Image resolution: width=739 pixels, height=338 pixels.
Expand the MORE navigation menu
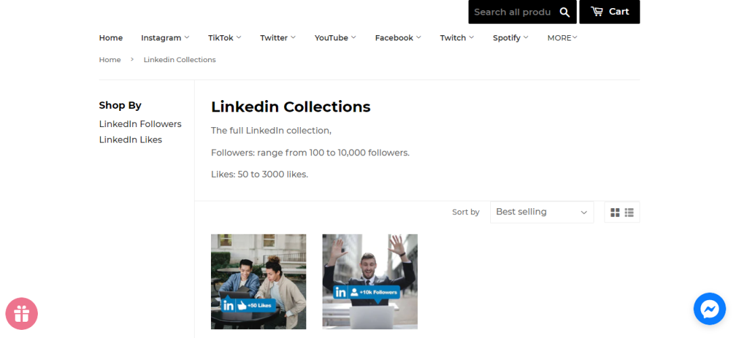click(562, 38)
